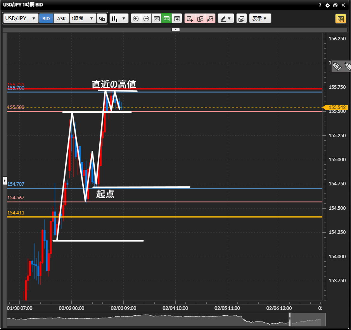The image size is (351, 330).
Task: Expand the chart type dropdown
Action: click(119, 19)
